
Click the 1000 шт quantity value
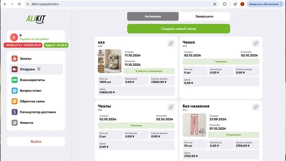tap(105, 82)
